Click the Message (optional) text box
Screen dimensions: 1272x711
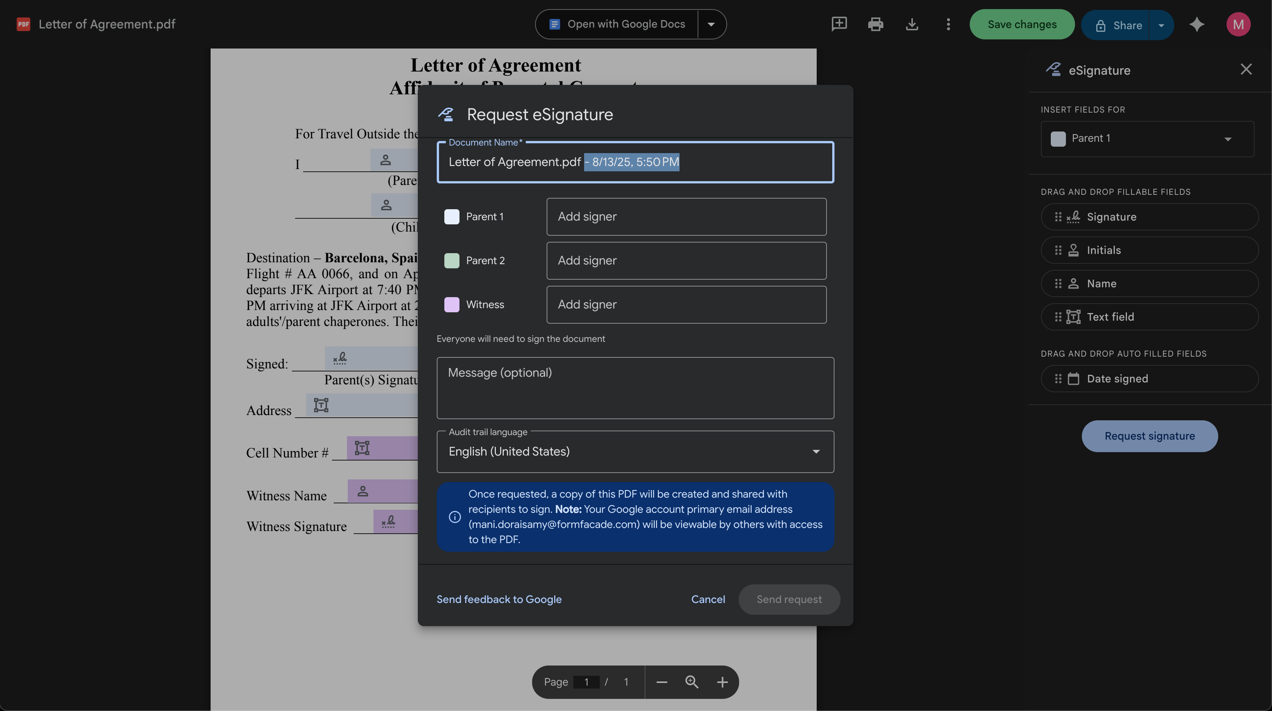[635, 388]
